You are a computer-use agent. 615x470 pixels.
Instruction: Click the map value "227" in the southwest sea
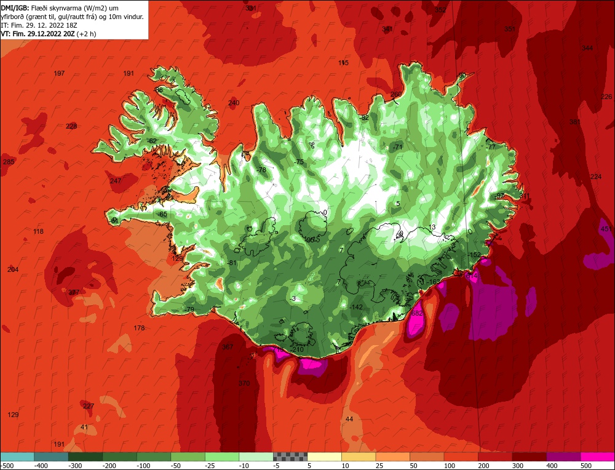[x=89, y=406]
